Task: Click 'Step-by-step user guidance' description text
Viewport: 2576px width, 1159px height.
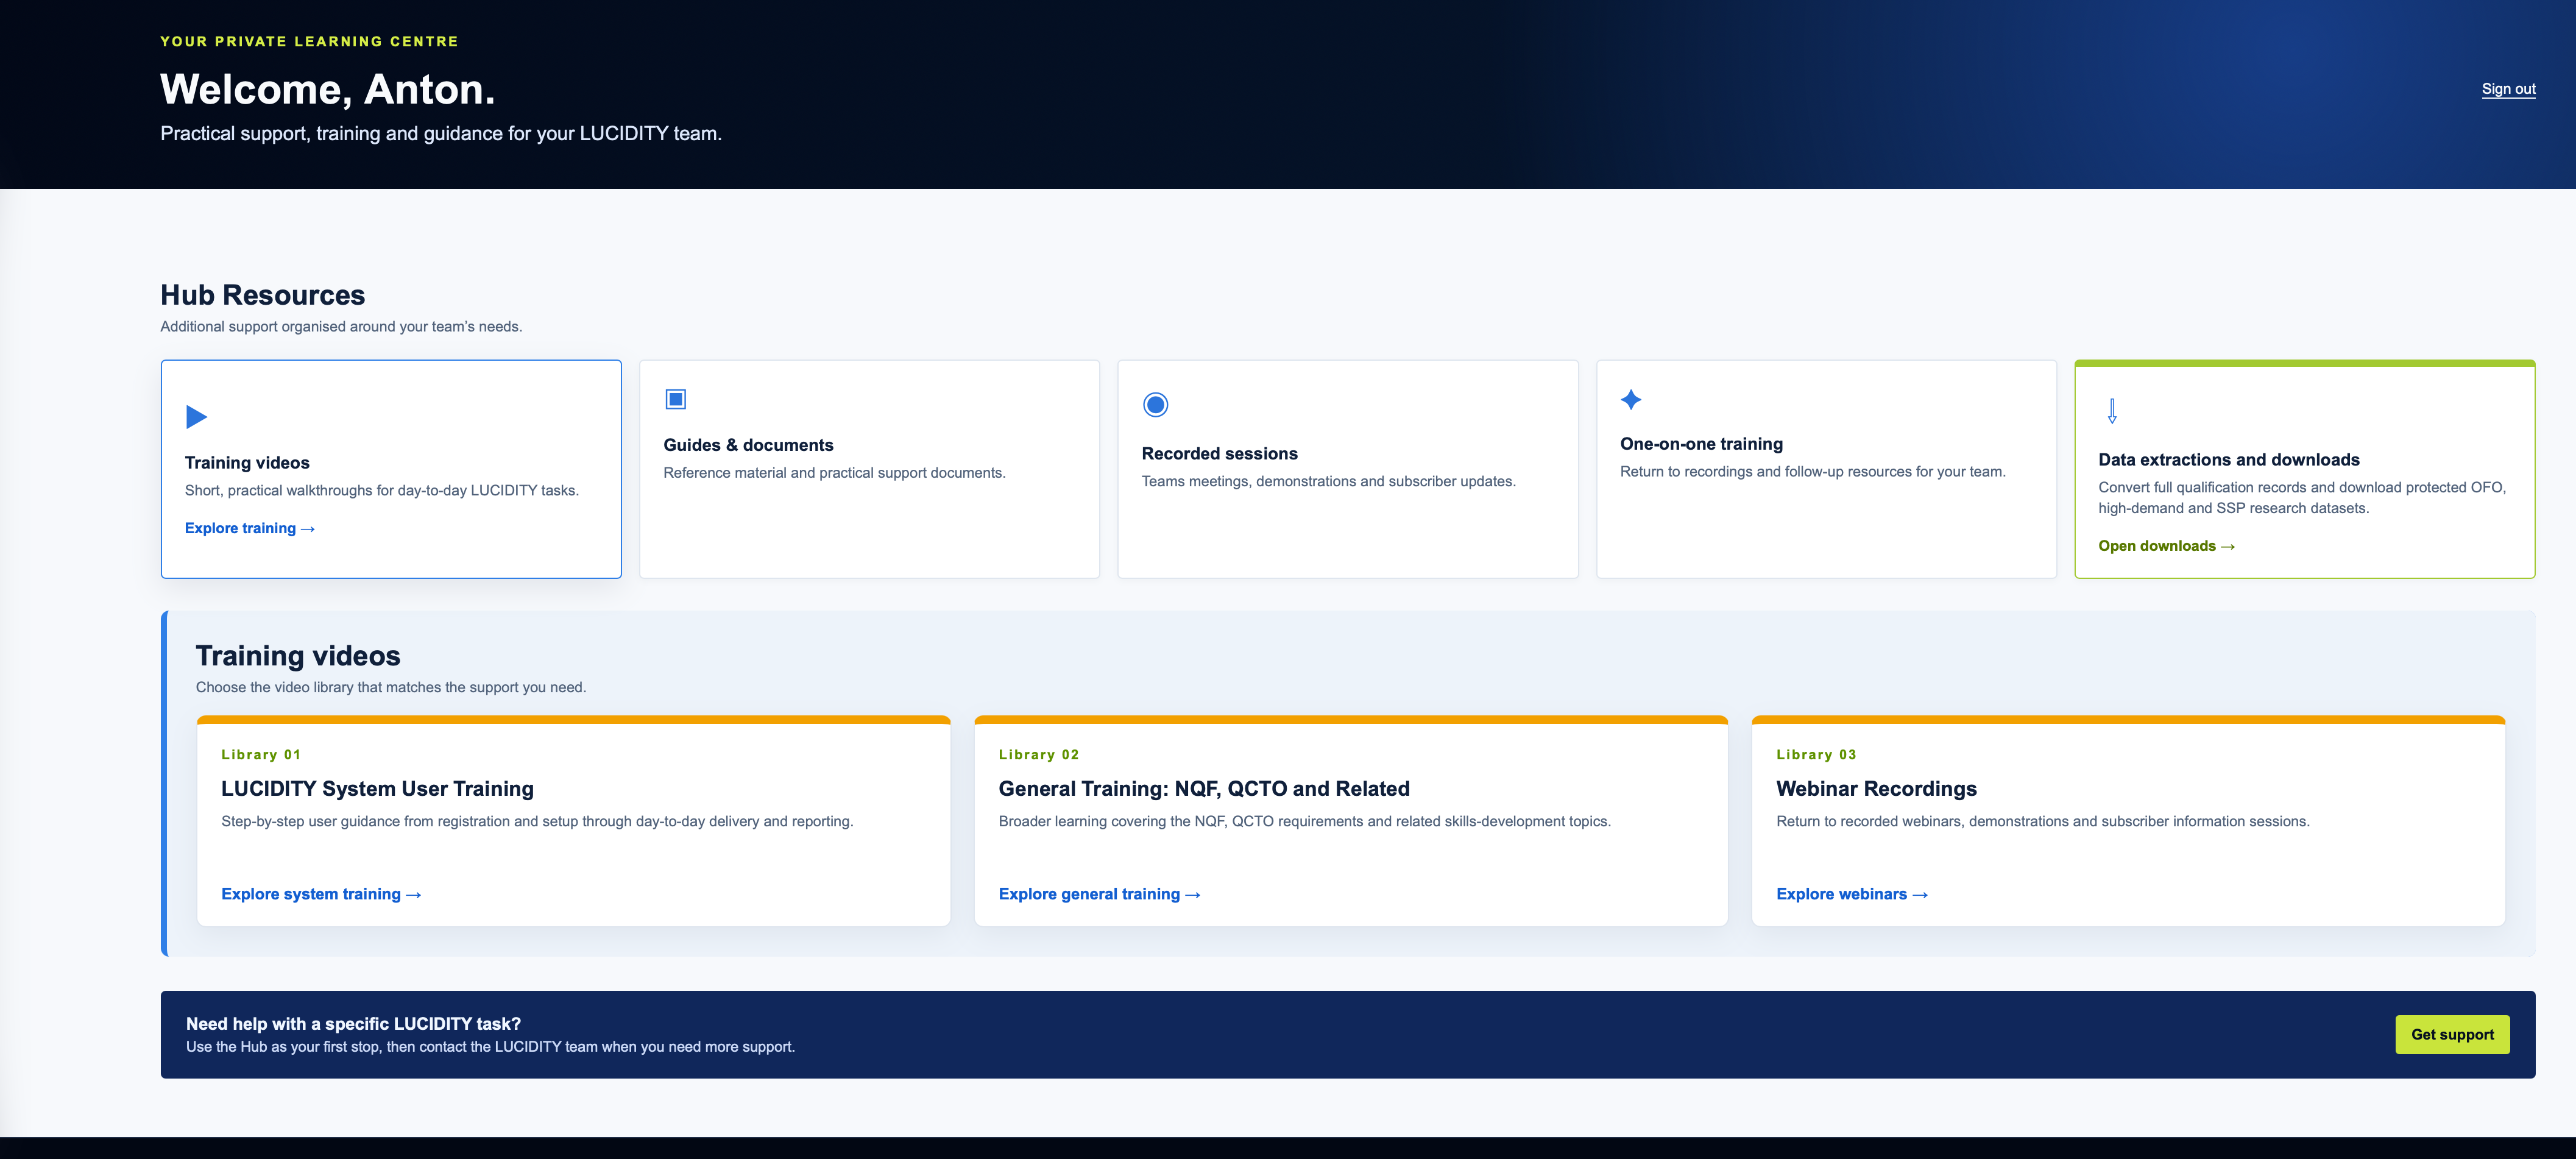Action: coord(537,822)
